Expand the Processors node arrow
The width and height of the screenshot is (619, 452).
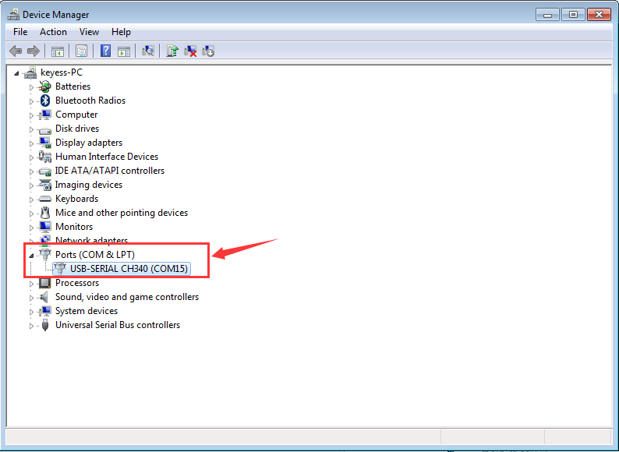point(31,284)
